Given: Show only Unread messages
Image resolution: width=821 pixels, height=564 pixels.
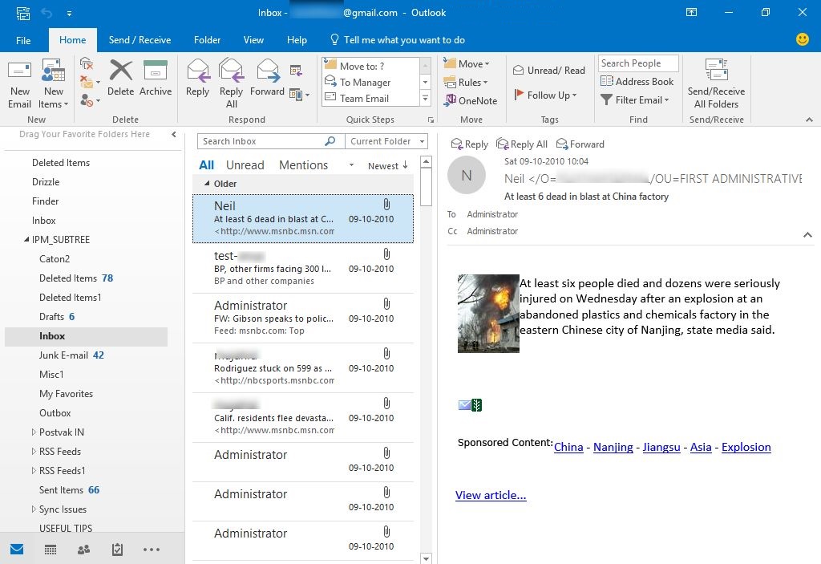Looking at the screenshot, I should [x=245, y=165].
